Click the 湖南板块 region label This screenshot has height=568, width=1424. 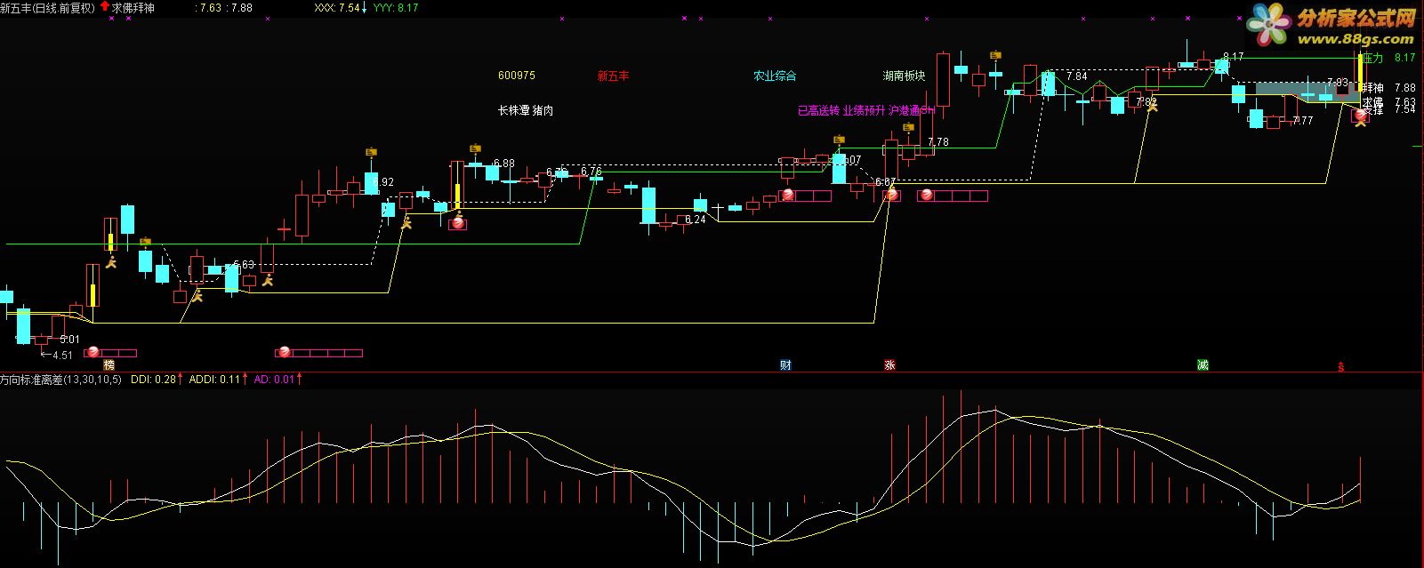click(904, 76)
